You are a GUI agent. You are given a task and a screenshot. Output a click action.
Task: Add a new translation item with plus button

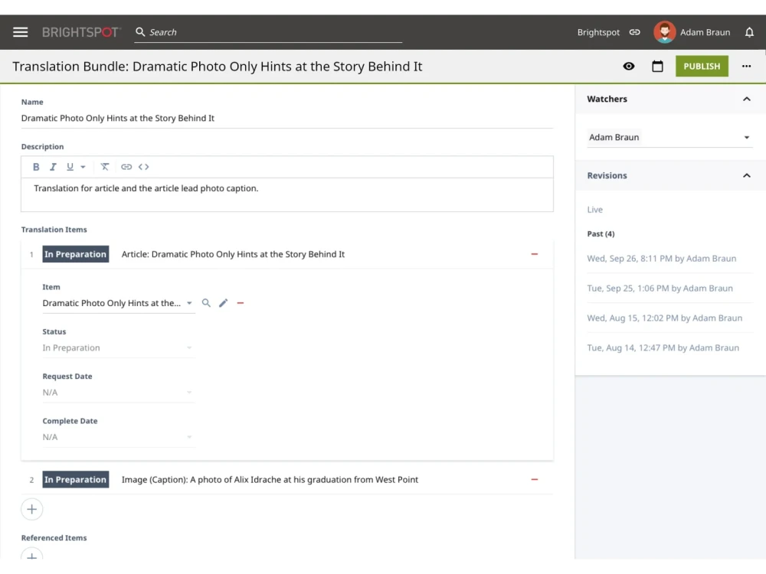31,509
